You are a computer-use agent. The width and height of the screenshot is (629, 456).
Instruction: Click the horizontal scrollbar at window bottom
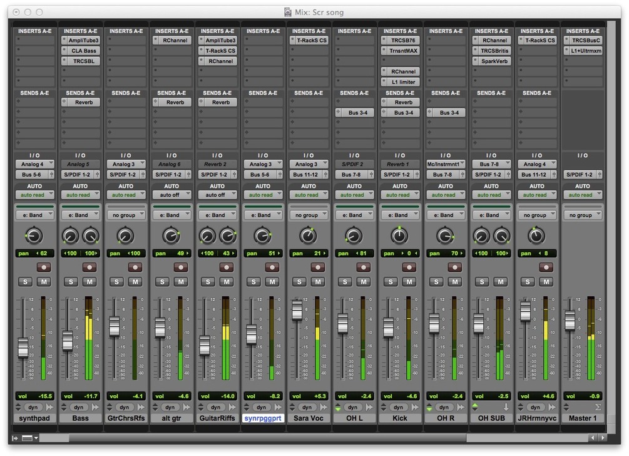click(267, 438)
